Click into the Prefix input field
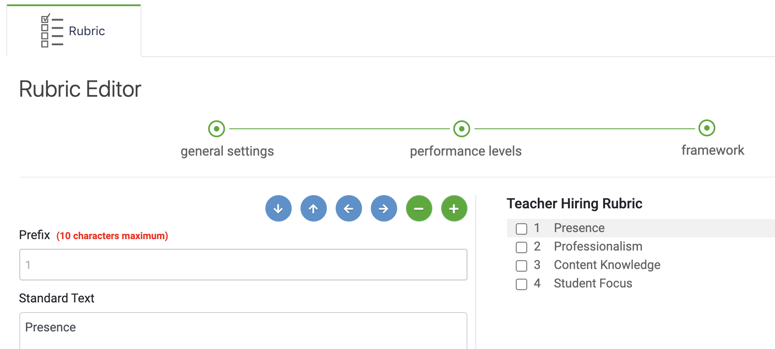 point(243,265)
